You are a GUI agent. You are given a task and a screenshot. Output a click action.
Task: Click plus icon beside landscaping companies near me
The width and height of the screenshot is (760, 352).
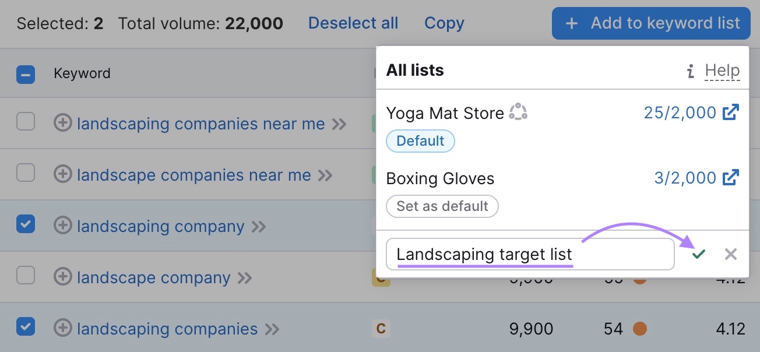pyautogui.click(x=62, y=124)
